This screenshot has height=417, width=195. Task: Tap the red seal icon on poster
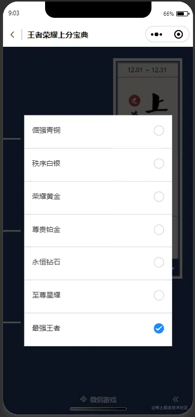click(134, 101)
